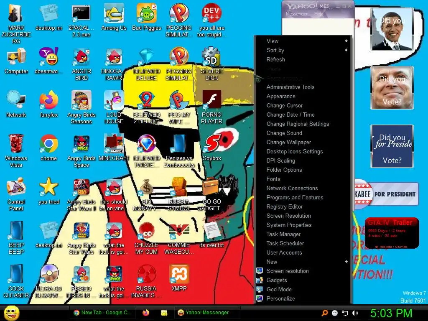
Task: Select Administrative Tools menu entry
Action: 303,87
